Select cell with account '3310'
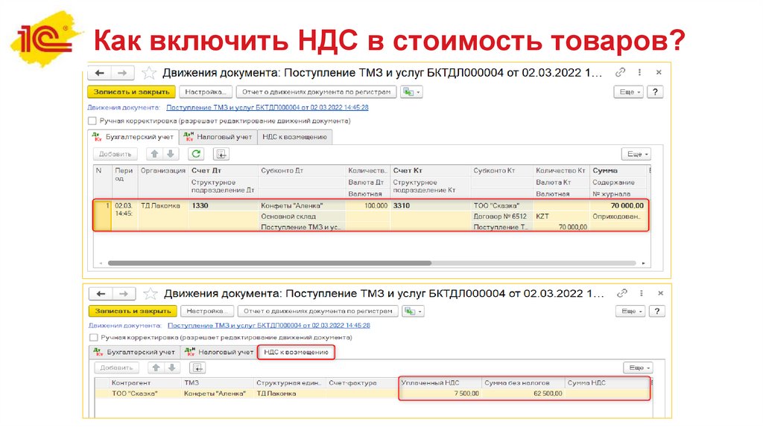The width and height of the screenshot is (763, 427). coord(431,205)
